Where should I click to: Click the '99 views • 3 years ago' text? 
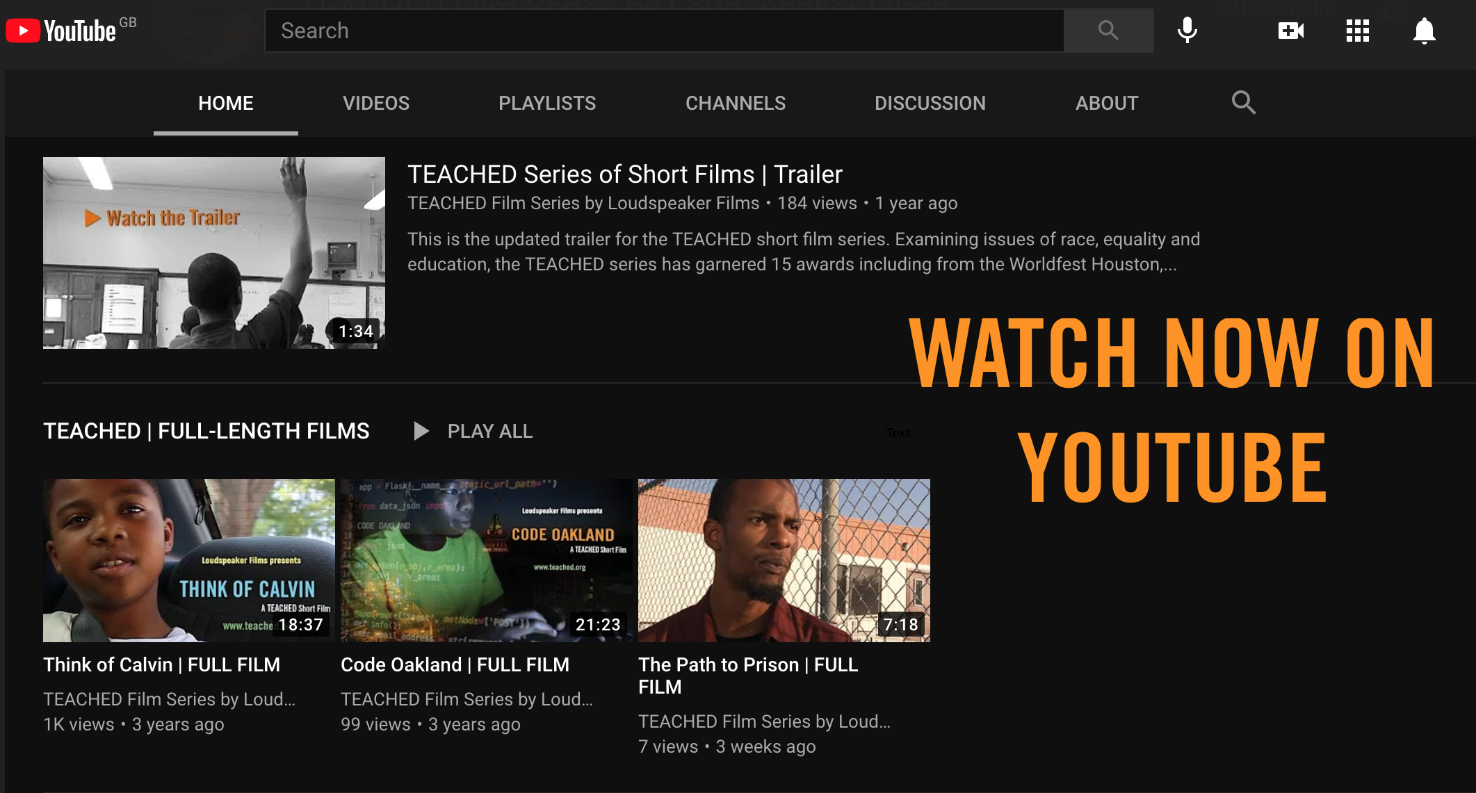pyautogui.click(x=430, y=724)
